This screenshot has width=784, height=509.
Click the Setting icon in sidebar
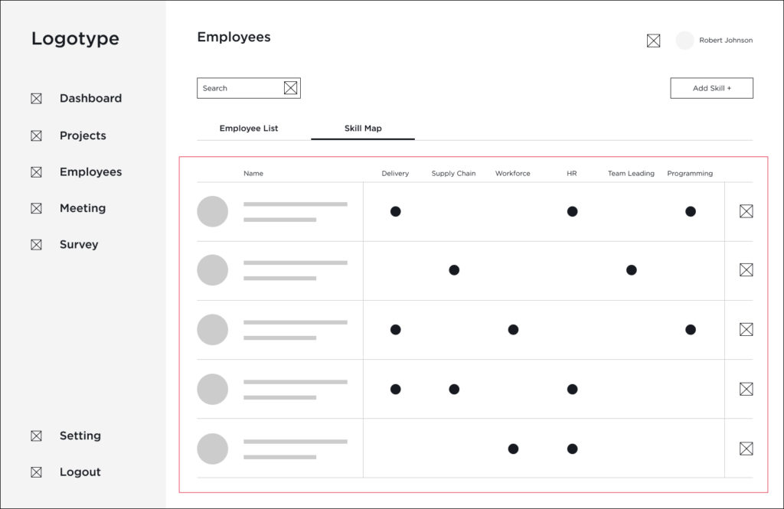pos(36,436)
